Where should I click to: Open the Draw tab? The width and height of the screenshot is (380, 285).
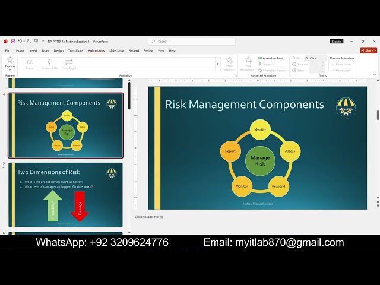pos(46,50)
